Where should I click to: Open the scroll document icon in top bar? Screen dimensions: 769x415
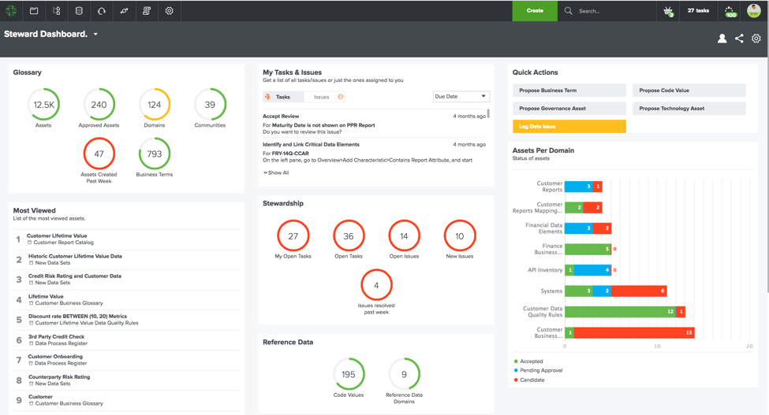[147, 11]
